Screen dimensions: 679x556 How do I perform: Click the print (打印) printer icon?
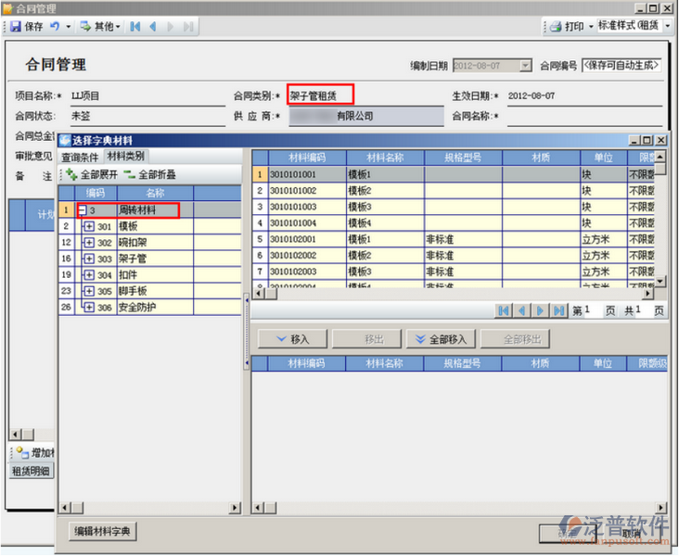pos(557,27)
